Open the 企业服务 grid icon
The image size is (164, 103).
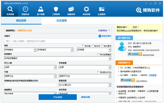coord(102,9)
